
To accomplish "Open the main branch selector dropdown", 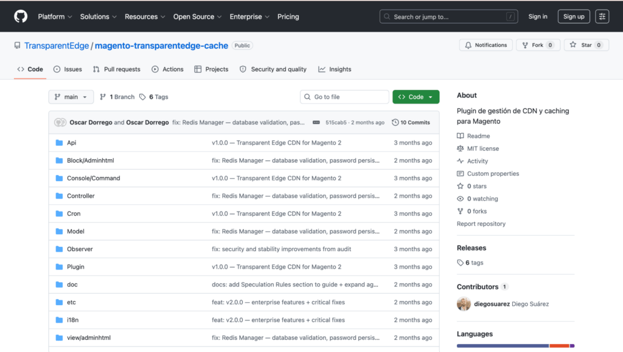I will point(71,97).
